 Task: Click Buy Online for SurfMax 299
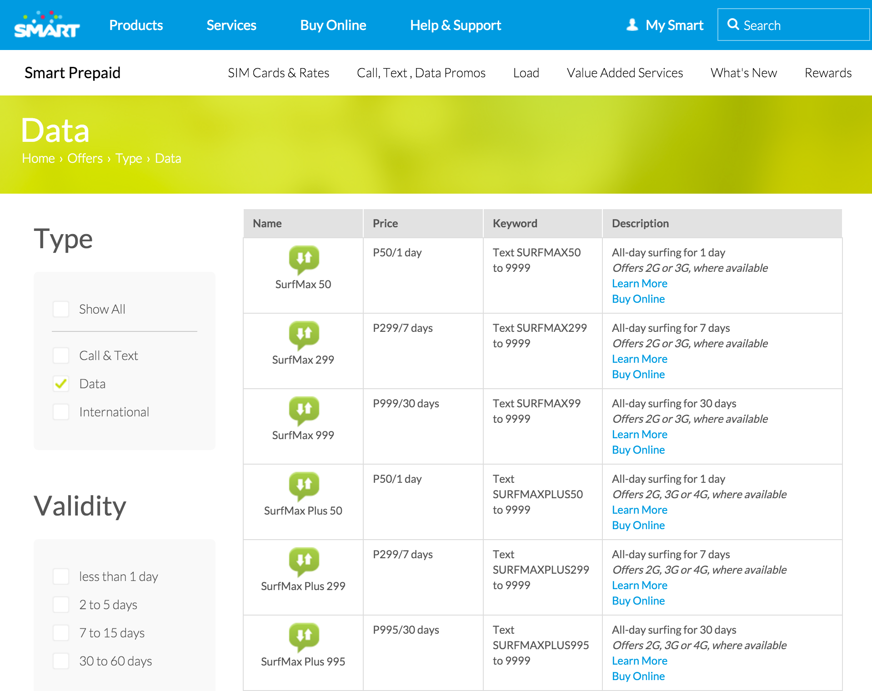(638, 374)
